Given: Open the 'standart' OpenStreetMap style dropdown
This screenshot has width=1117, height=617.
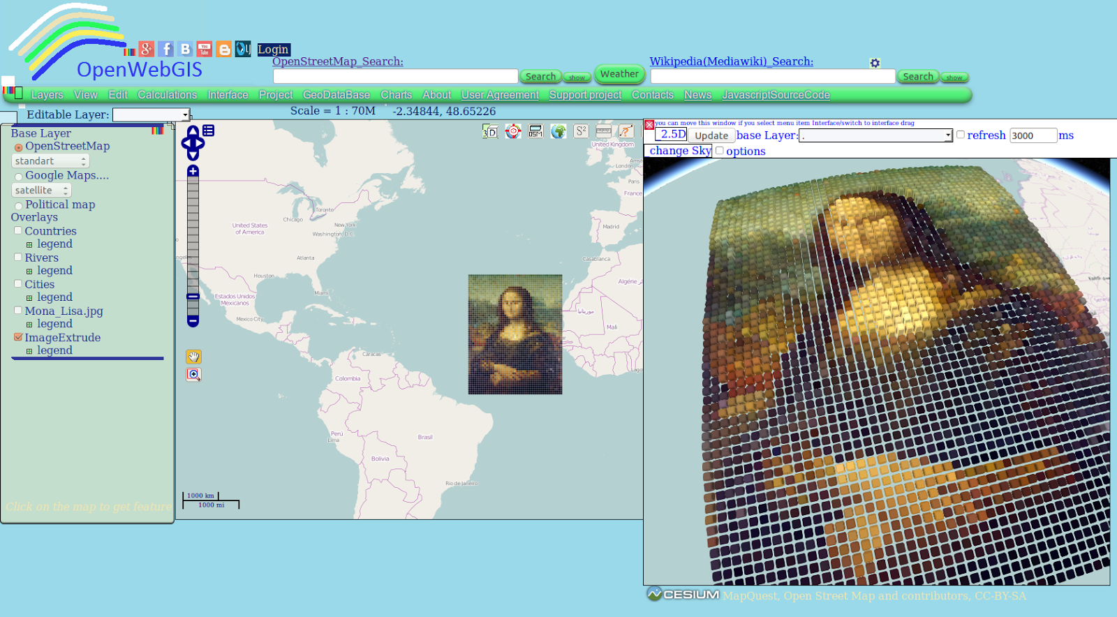Looking at the screenshot, I should tap(50, 161).
